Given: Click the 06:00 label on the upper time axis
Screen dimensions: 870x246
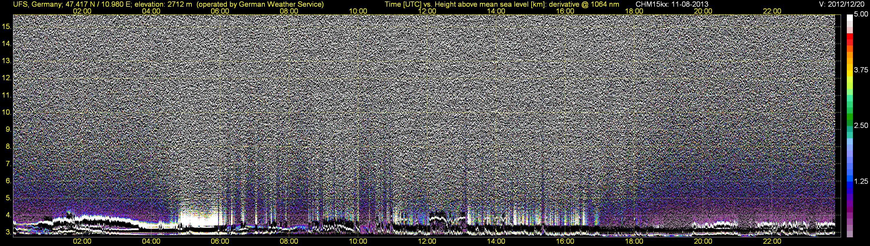Looking at the screenshot, I should [x=220, y=11].
